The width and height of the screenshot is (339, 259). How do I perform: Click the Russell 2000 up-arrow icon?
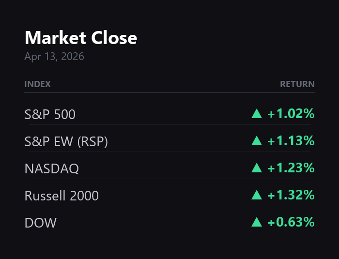point(257,195)
